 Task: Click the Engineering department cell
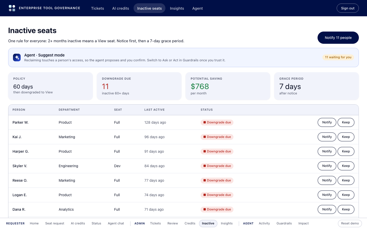[68, 166]
